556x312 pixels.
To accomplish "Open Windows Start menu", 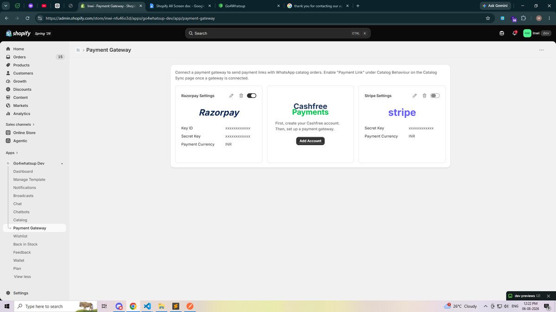I will 6,306.
